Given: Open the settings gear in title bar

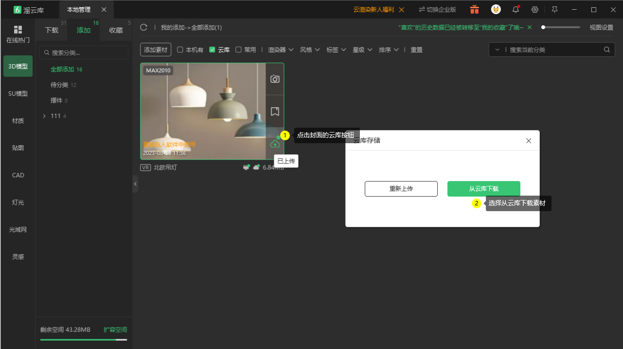Looking at the screenshot, I should coord(535,10).
